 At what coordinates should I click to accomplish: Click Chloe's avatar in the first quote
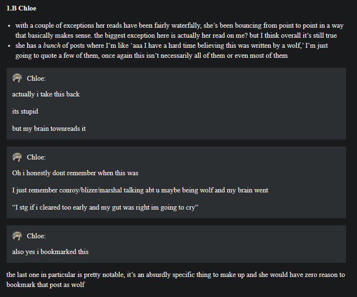pyautogui.click(x=17, y=78)
